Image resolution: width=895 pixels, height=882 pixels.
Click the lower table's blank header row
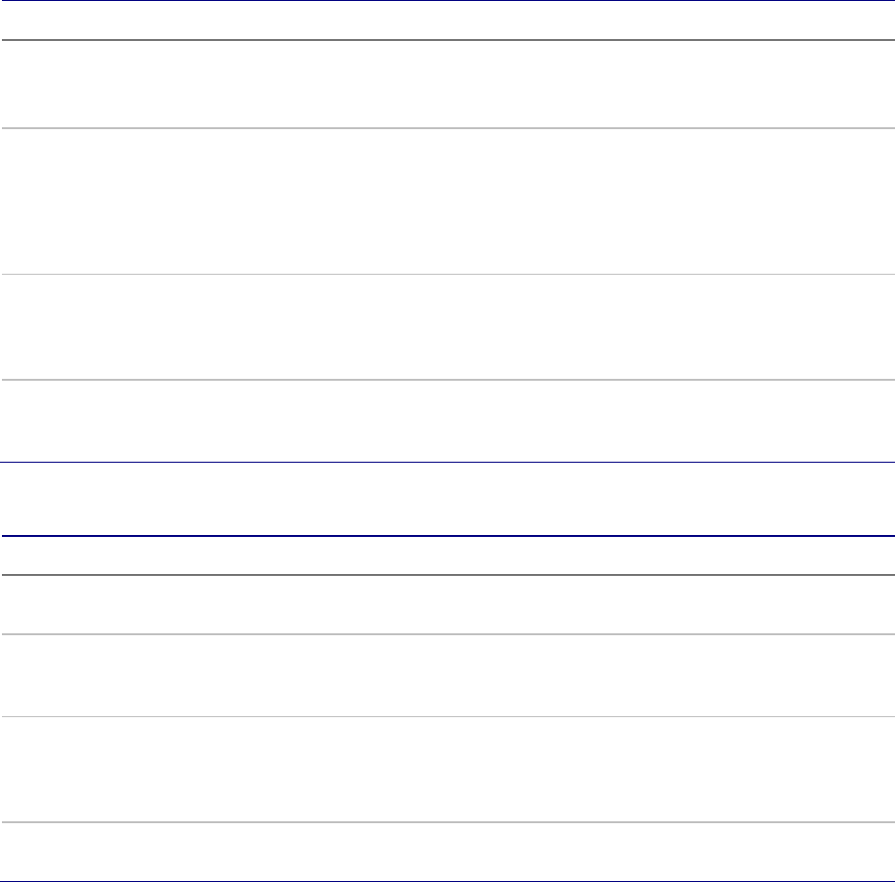click(x=447, y=555)
